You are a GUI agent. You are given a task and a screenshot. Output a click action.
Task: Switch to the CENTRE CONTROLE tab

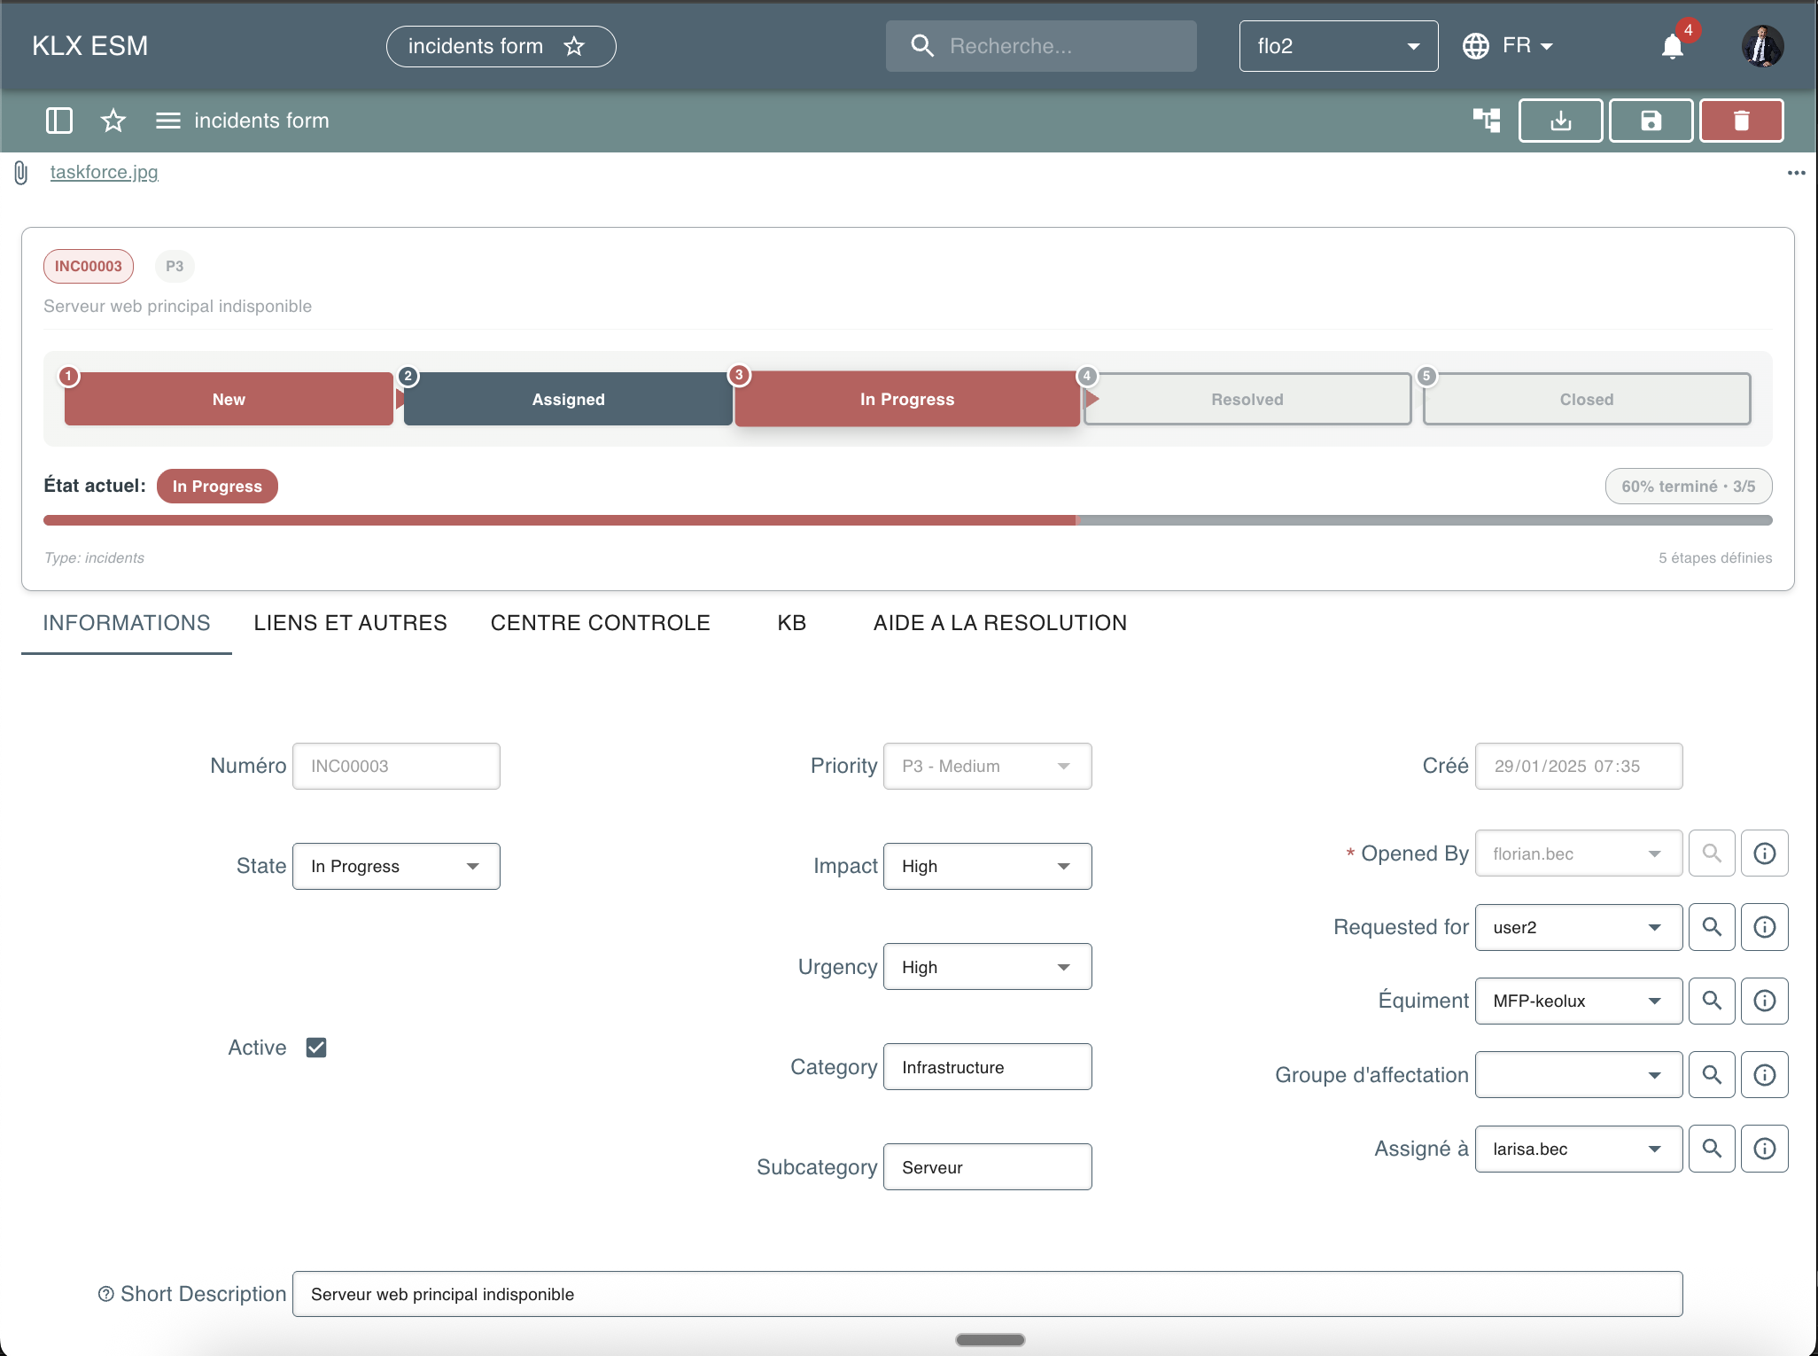click(600, 623)
